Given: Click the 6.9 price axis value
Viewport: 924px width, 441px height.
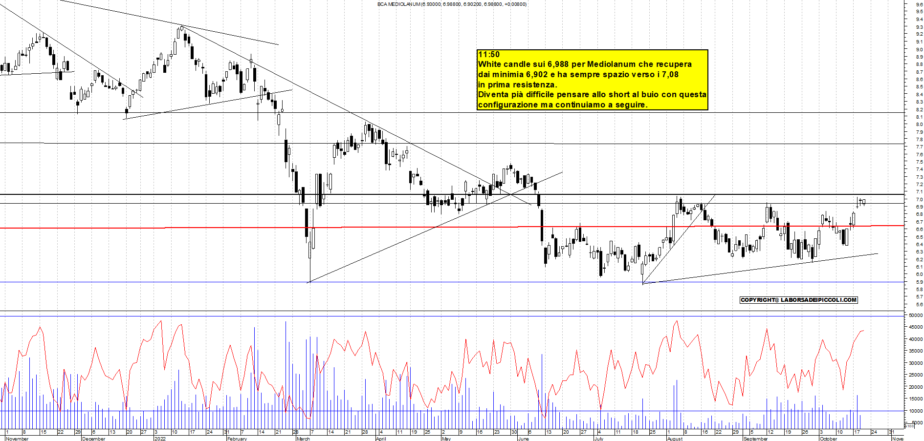Looking at the screenshot, I should click(x=919, y=207).
